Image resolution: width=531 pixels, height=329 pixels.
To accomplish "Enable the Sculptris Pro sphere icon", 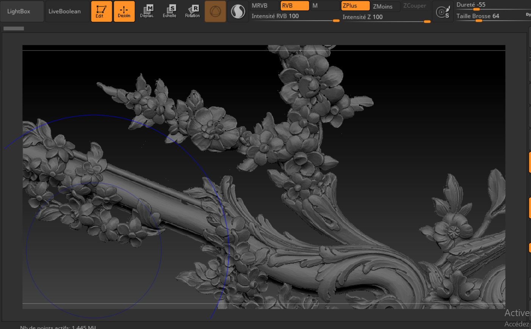I will pos(238,11).
